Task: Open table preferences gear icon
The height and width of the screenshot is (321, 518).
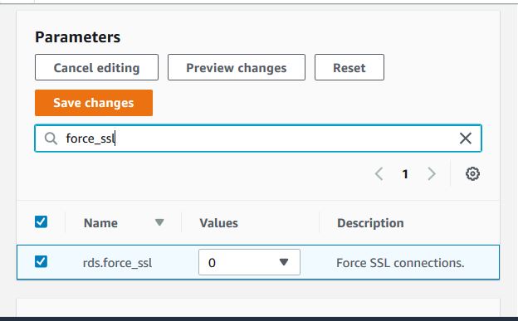Action: 472,173
